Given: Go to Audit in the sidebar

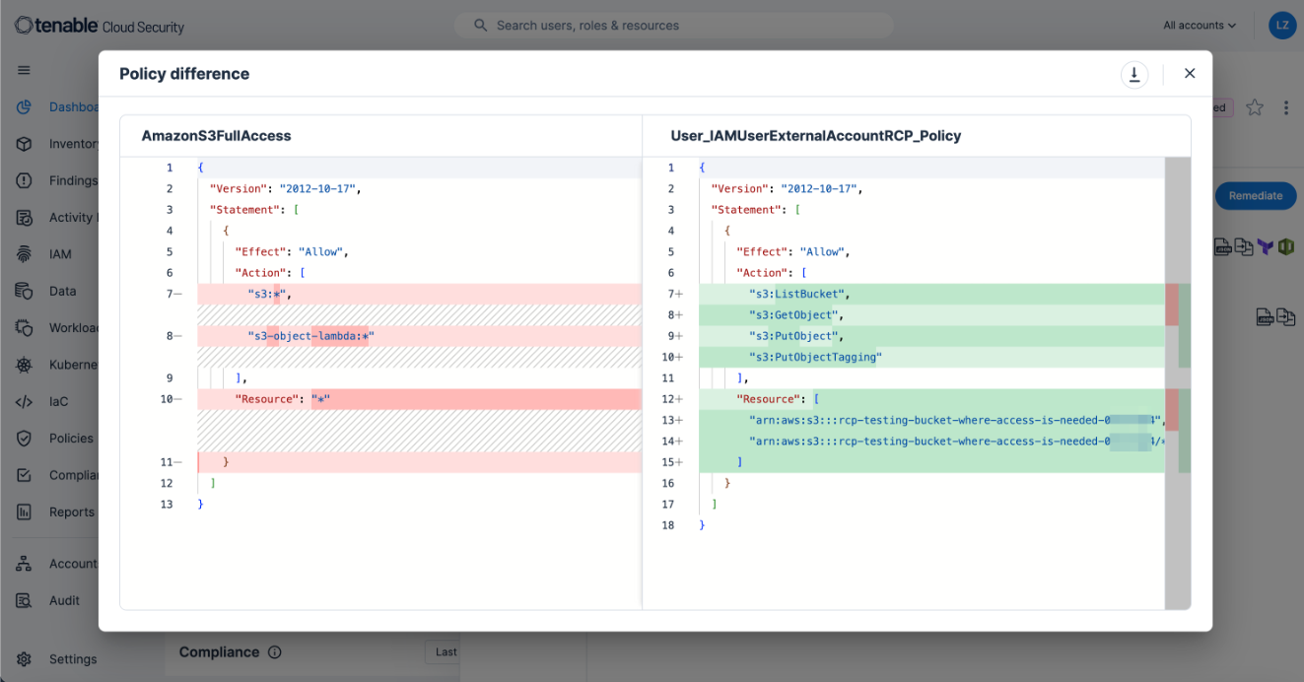Looking at the screenshot, I should (64, 600).
